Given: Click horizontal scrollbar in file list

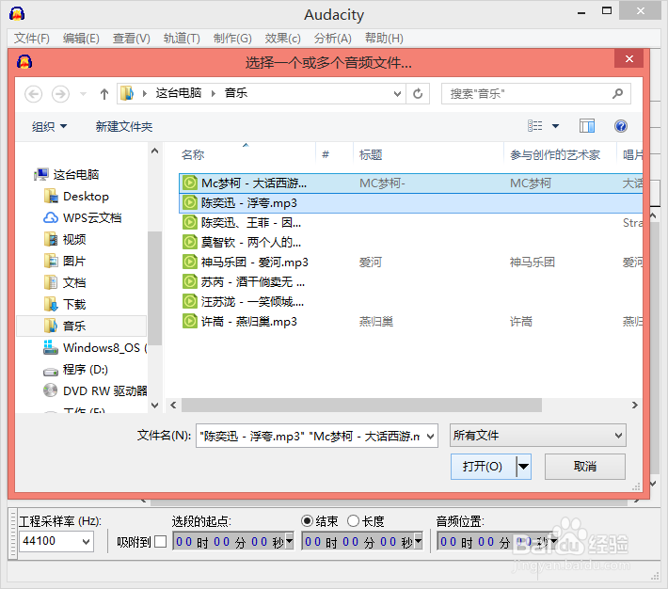Looking at the screenshot, I should pyautogui.click(x=361, y=405).
